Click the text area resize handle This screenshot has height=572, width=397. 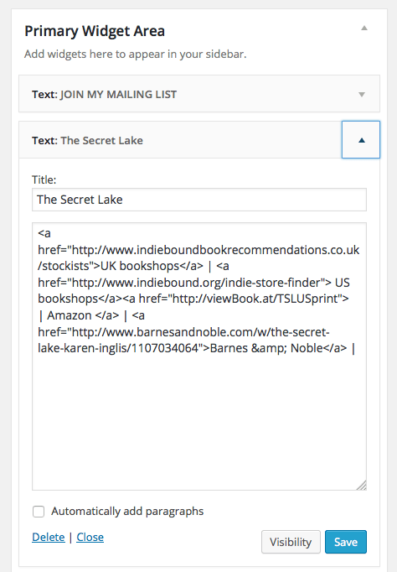pos(362,485)
